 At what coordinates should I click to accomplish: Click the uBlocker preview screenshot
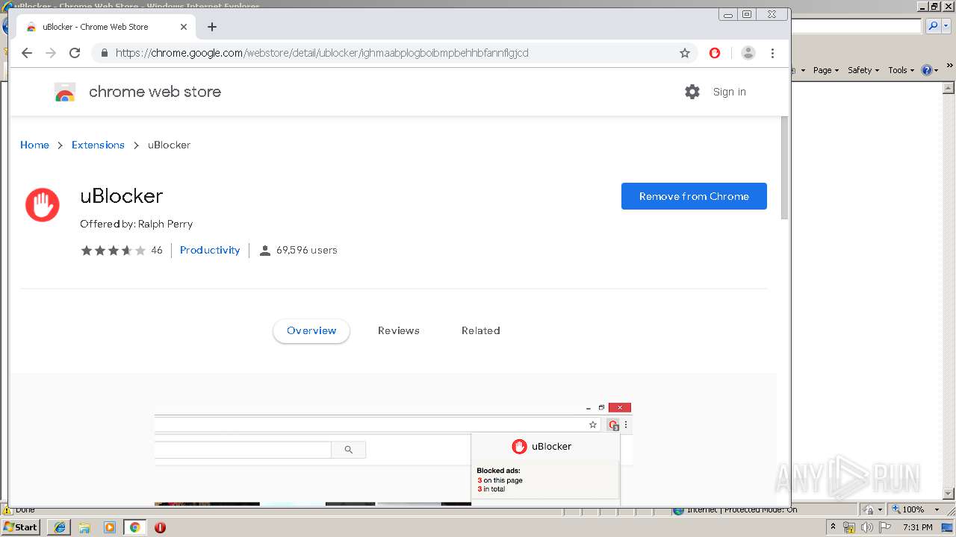pos(394,453)
